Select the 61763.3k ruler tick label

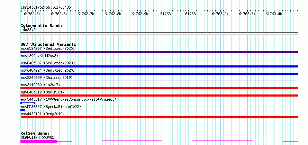247,14
